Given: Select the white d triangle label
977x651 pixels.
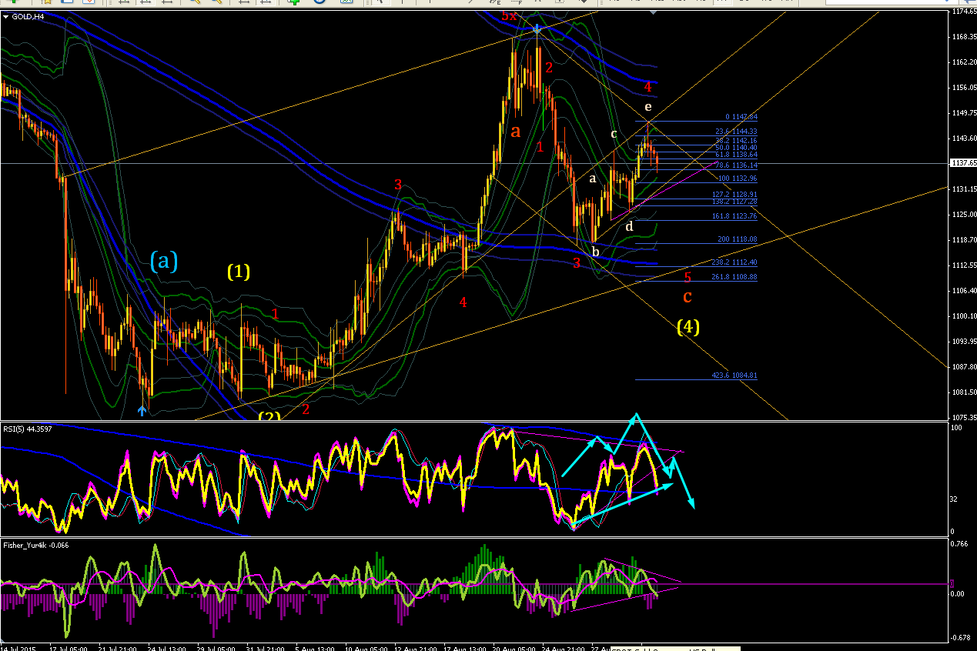Looking at the screenshot, I should pos(629,226).
